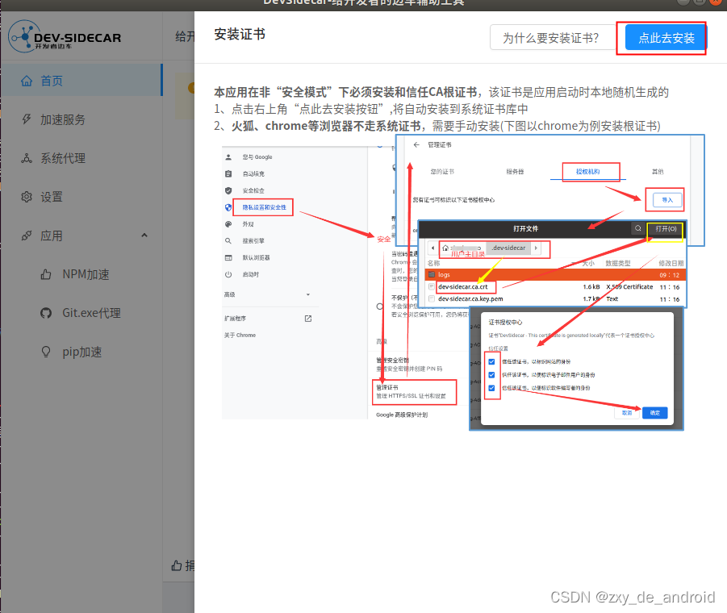Select the 应用 menu label

[51, 236]
